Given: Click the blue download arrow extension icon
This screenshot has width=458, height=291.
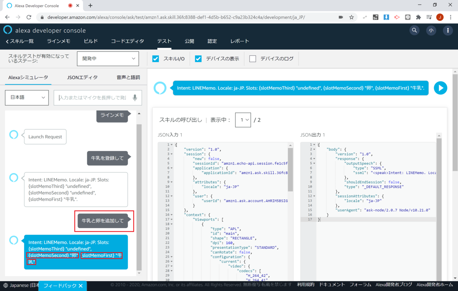Looking at the screenshot, I should click(x=386, y=17).
